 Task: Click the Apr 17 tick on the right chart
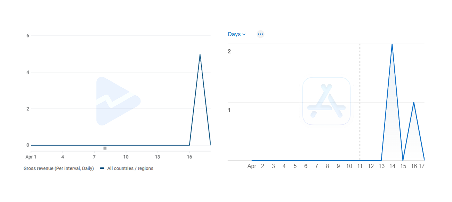point(422,166)
